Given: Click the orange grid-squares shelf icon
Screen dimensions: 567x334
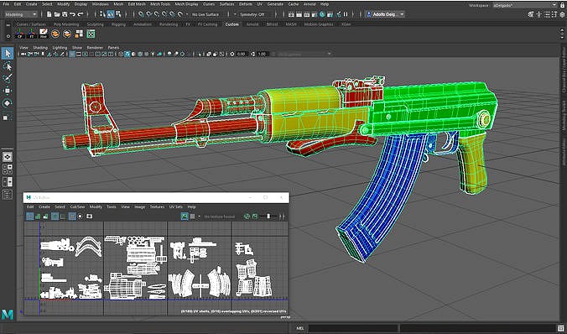Looking at the screenshot, I should (x=79, y=34).
